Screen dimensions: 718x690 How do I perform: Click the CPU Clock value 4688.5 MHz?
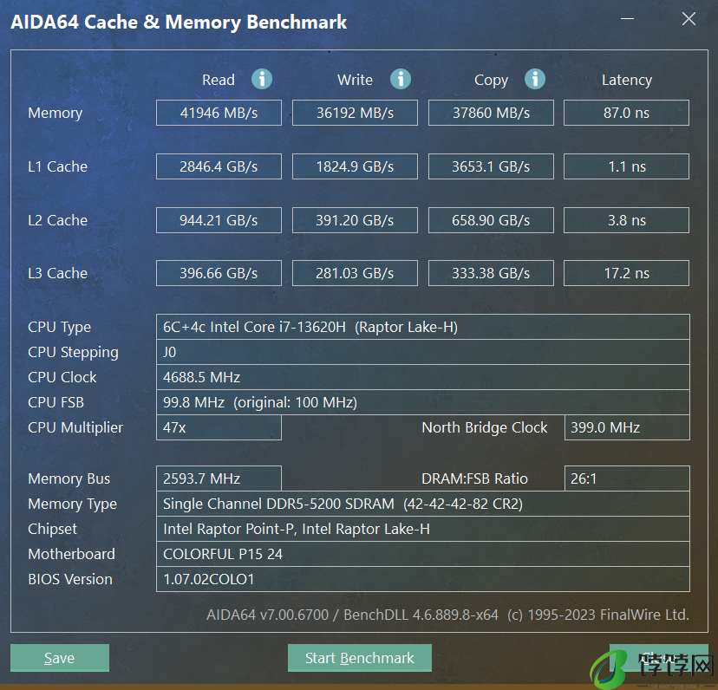(x=423, y=377)
